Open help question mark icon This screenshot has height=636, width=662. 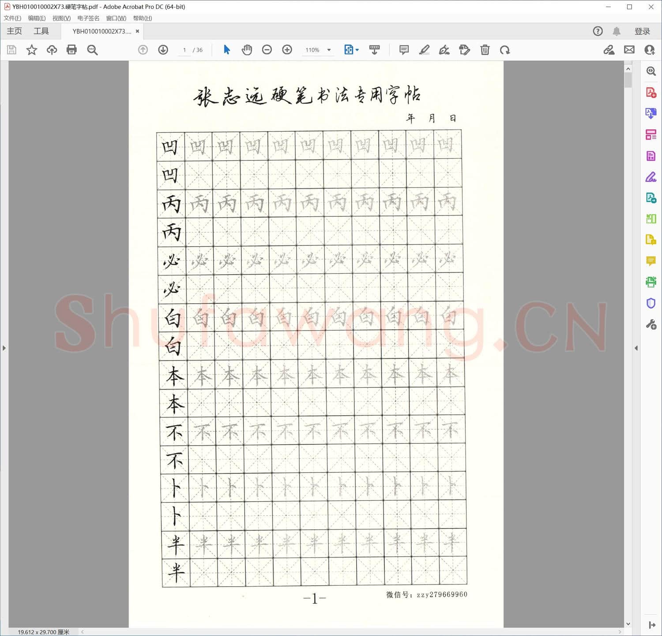[x=598, y=31]
